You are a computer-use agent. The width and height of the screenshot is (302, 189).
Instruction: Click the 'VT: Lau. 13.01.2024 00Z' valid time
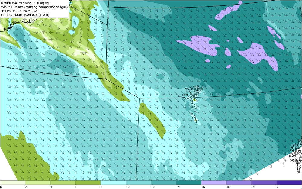(x=19, y=15)
